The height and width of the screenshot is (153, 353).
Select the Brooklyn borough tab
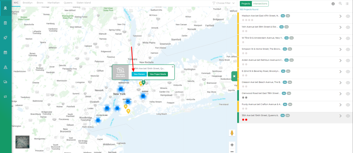27,3
